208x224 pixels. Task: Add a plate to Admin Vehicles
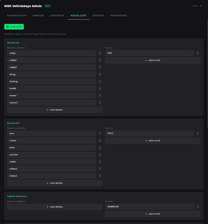tap(152, 214)
